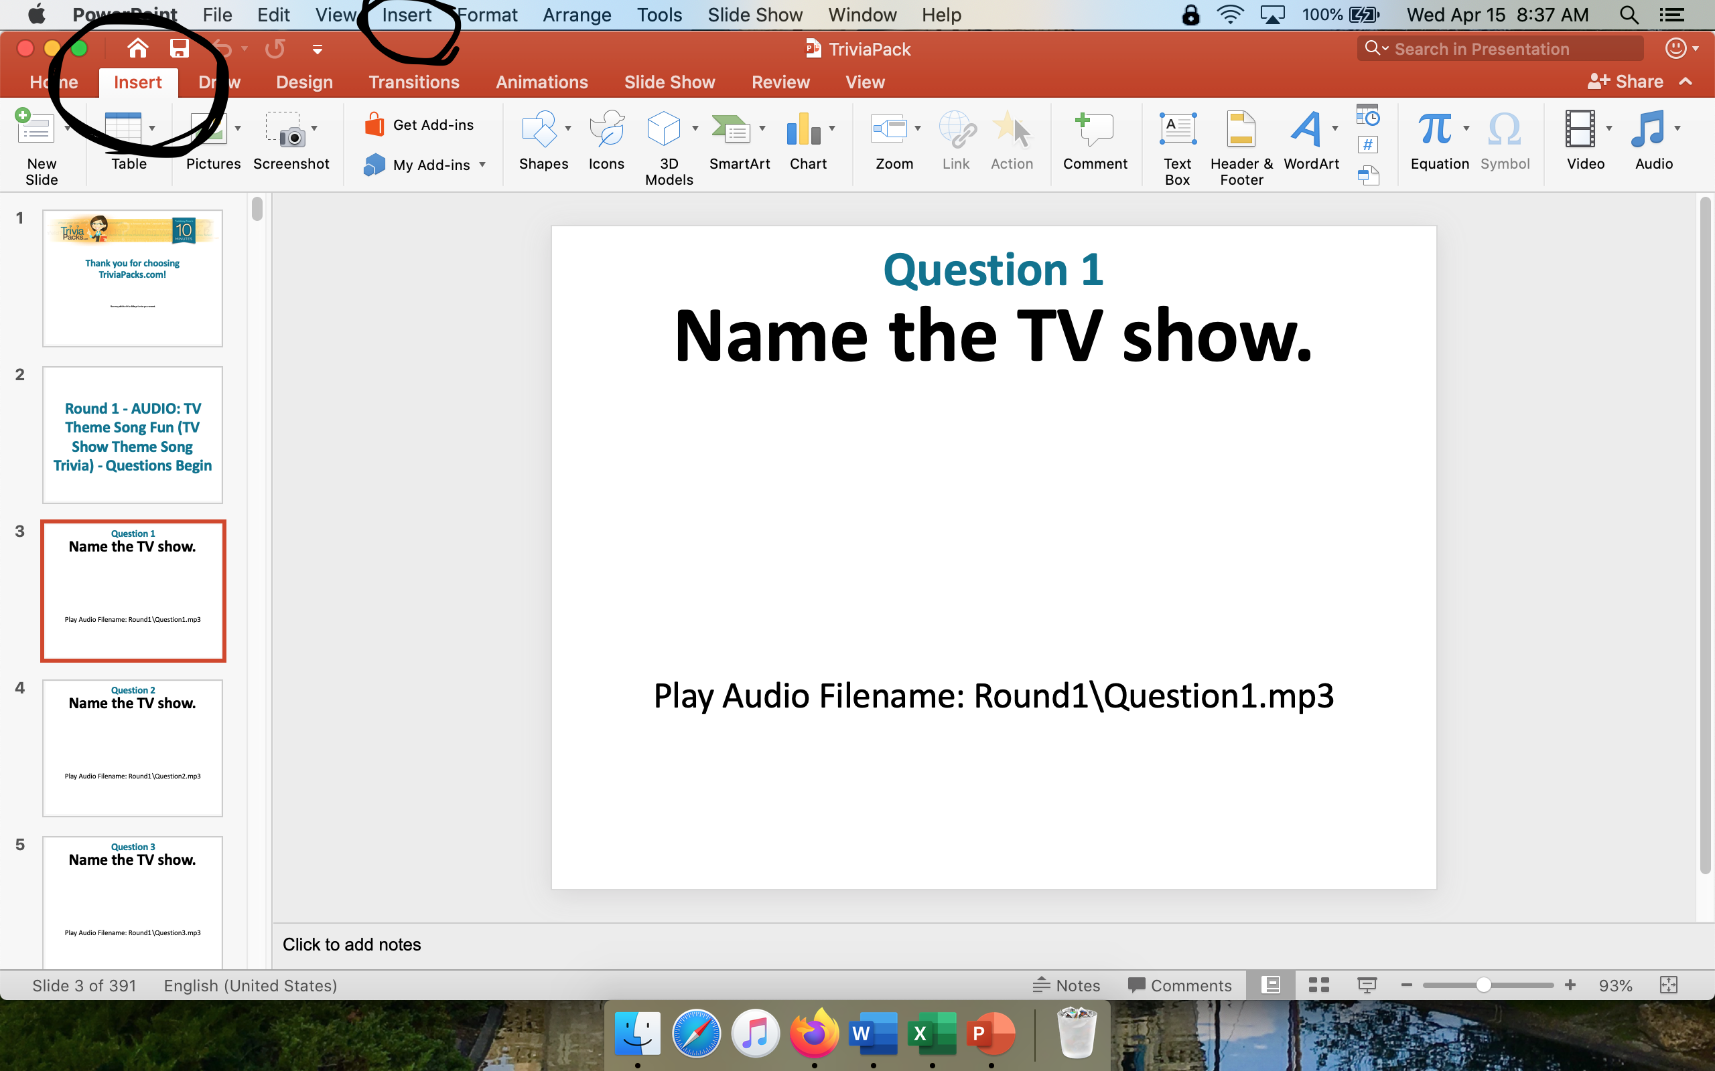
Task: Click the Save icon in title bar
Action: point(179,49)
